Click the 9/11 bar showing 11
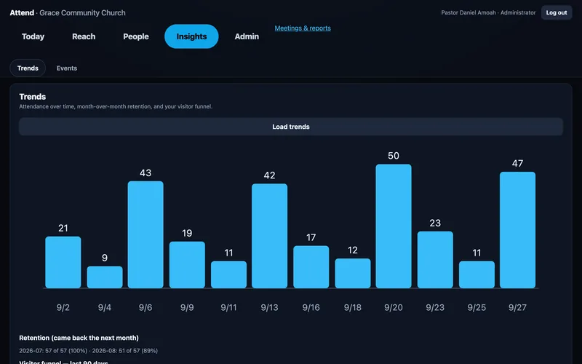Screen dimensions: 582x364 tap(228, 274)
